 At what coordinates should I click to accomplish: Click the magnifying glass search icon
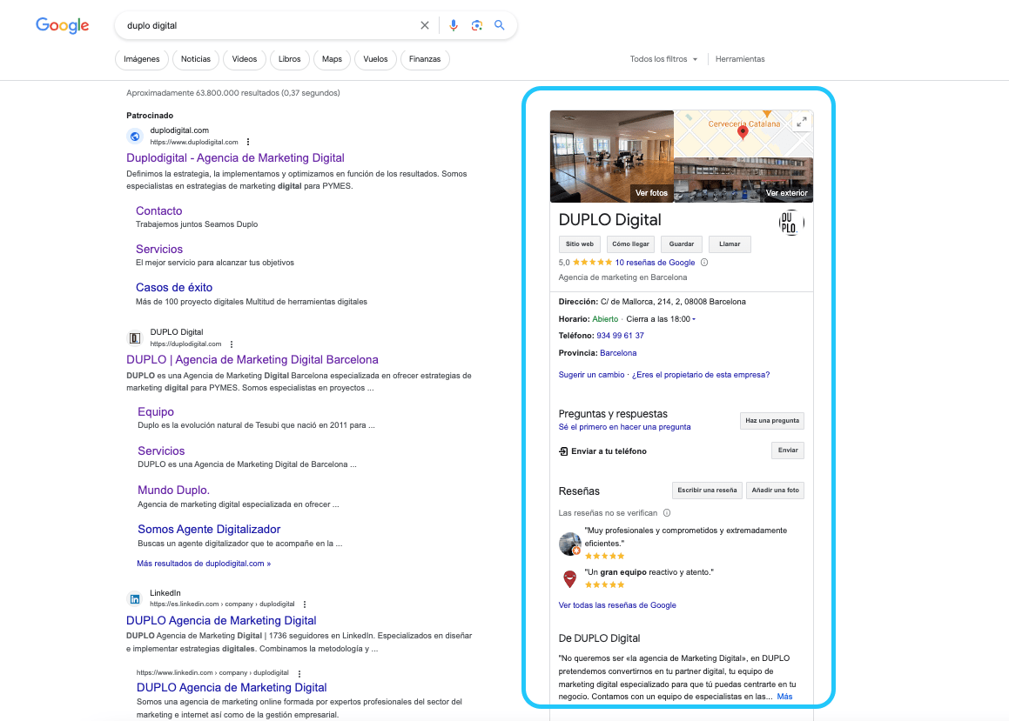pos(500,25)
